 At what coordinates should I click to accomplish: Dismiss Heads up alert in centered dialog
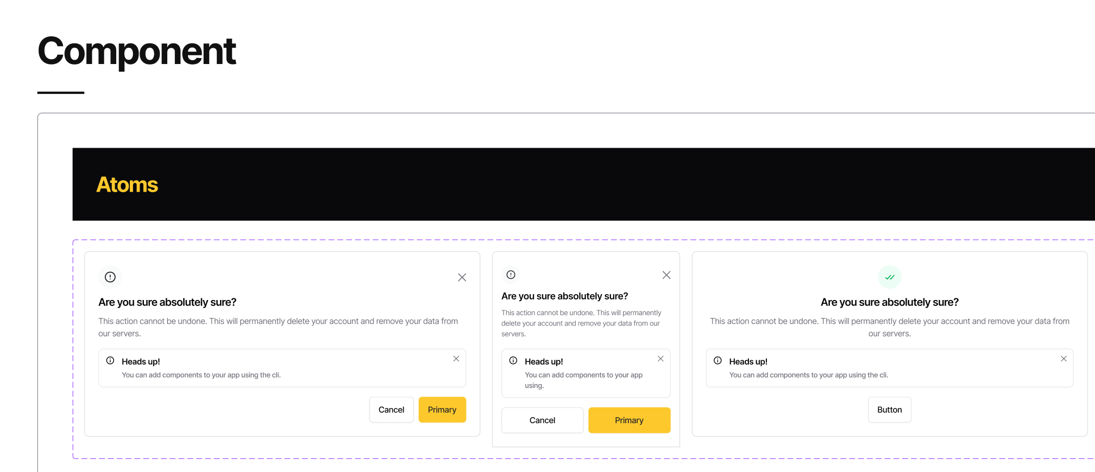coord(1063,359)
